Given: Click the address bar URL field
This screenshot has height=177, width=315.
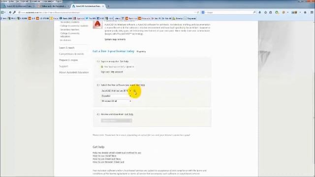Looking at the screenshot, I should (x=106, y=12).
